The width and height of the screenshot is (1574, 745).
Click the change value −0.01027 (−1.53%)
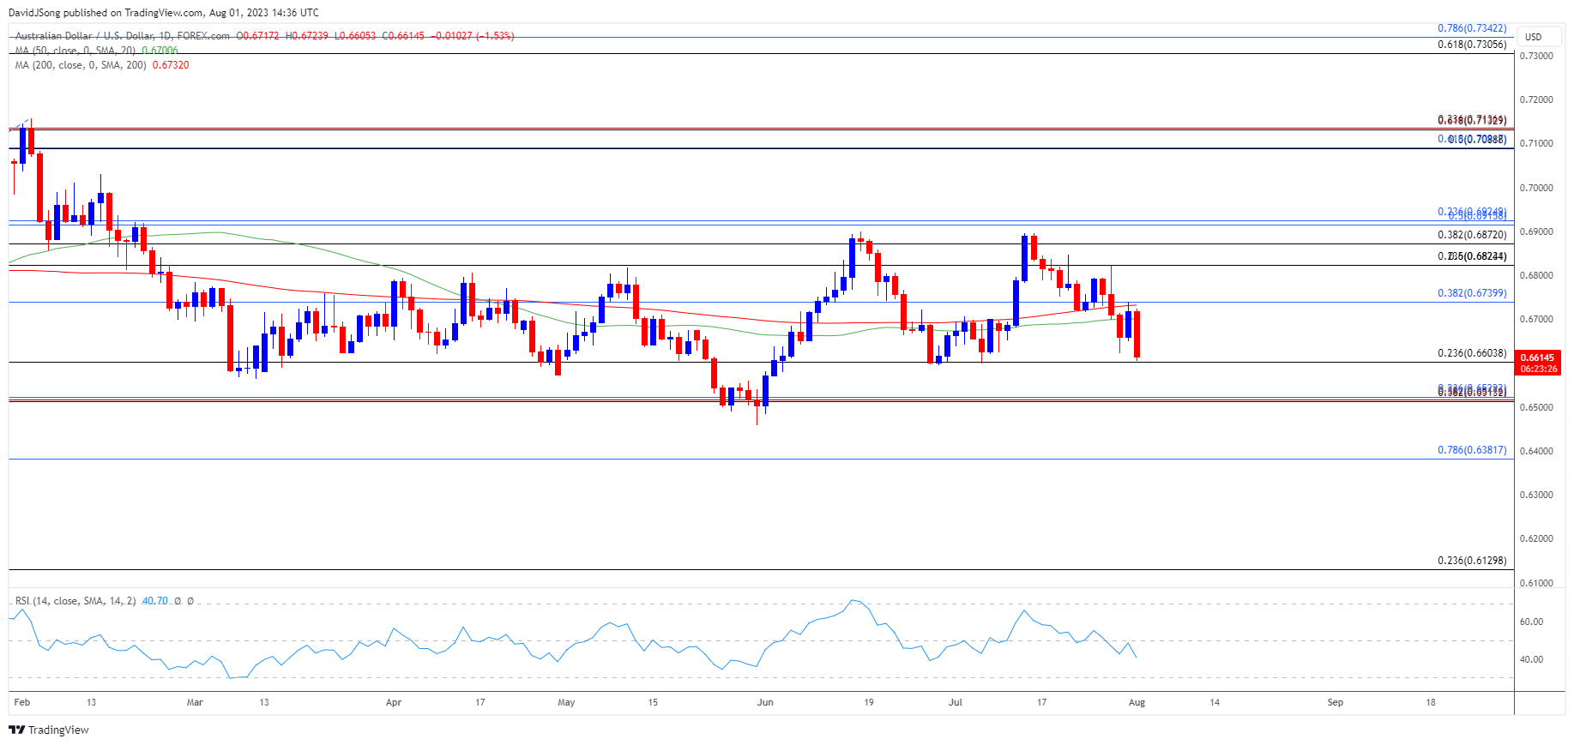click(473, 36)
